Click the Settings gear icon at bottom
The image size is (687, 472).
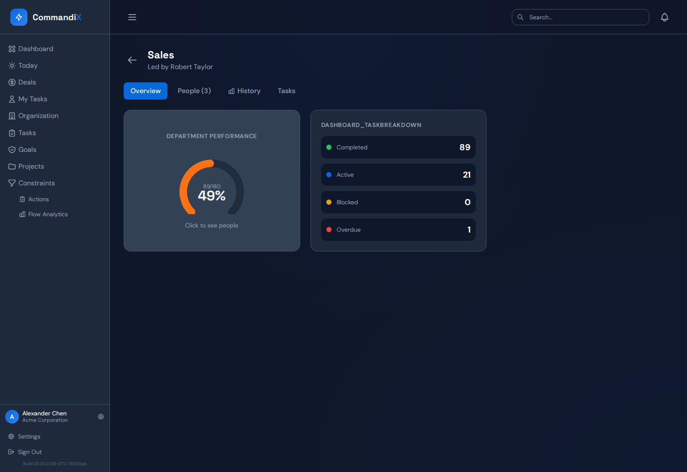pyautogui.click(x=11, y=436)
